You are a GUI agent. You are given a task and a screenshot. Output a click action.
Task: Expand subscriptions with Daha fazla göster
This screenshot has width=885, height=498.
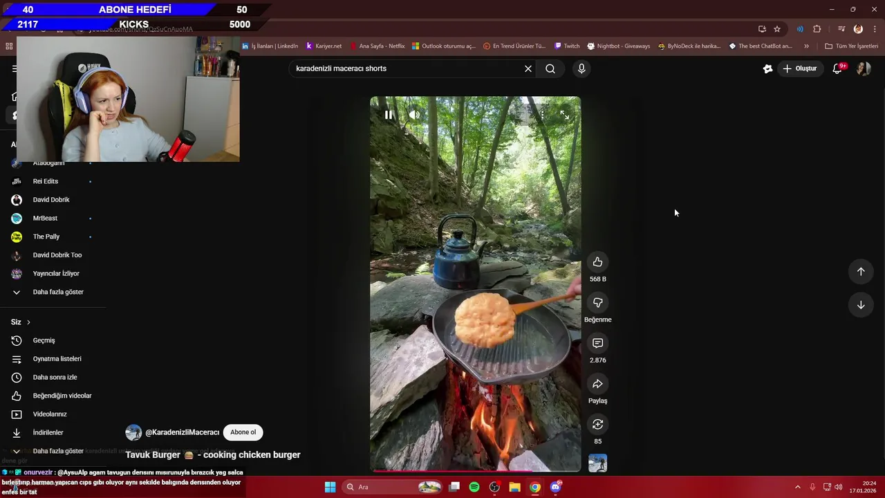click(58, 292)
